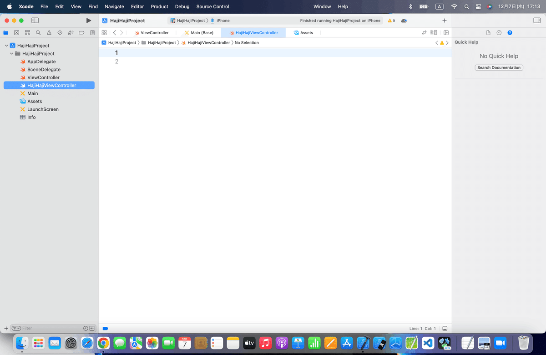The width and height of the screenshot is (546, 355).
Task: Add a new file with plus
Action: tap(6, 328)
